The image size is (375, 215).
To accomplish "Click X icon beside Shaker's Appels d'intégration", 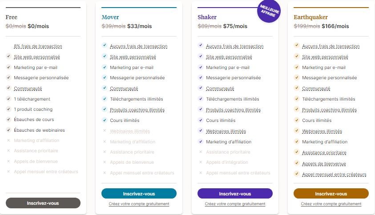I will (x=201, y=162).
